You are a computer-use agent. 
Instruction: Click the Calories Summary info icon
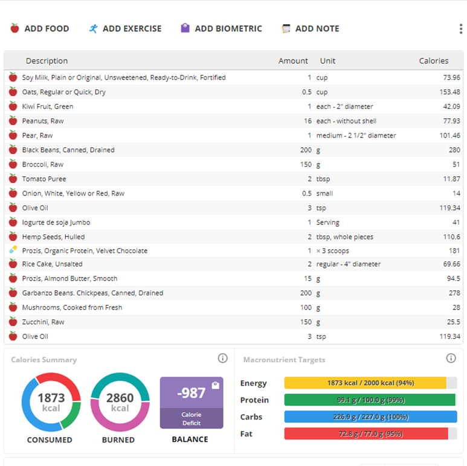pyautogui.click(x=222, y=359)
